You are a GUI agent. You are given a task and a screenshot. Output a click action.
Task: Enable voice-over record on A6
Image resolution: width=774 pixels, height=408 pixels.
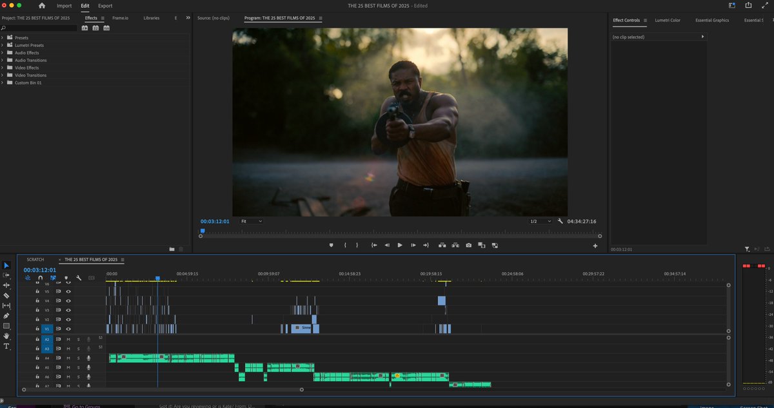coord(88,377)
